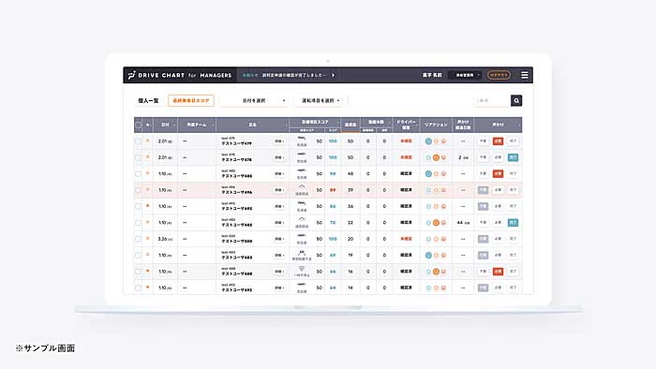The width and height of the screenshot is (656, 369).
Task: Open the detail button for テストユーザ479
Action: pos(279,141)
